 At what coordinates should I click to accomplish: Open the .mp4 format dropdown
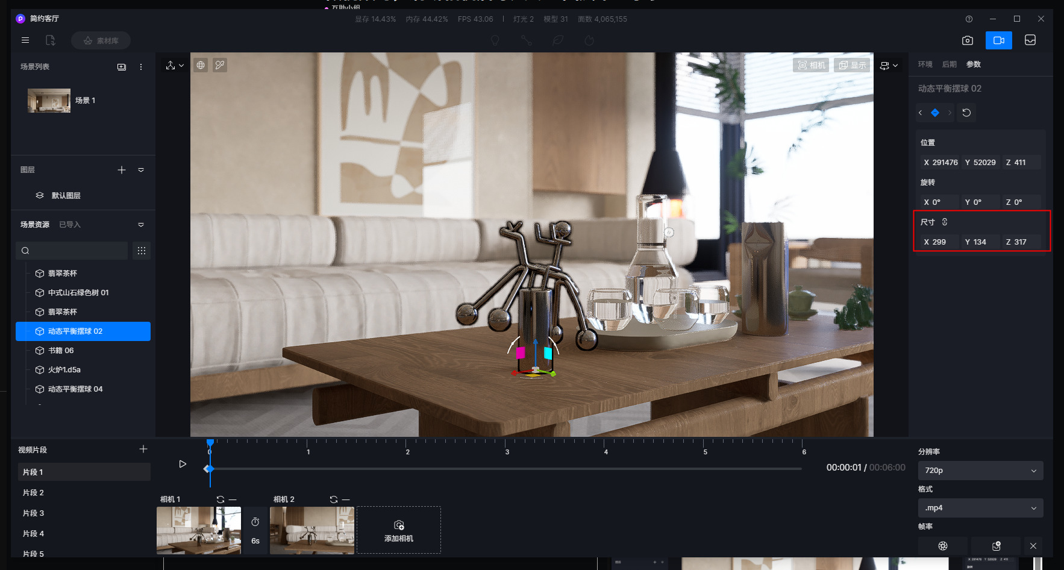point(980,508)
